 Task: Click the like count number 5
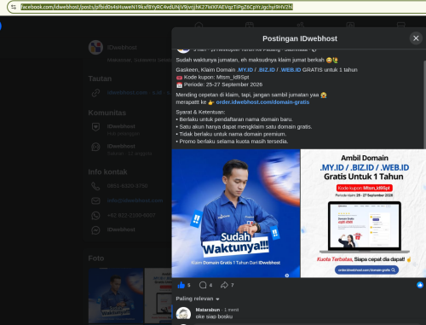[x=189, y=285]
